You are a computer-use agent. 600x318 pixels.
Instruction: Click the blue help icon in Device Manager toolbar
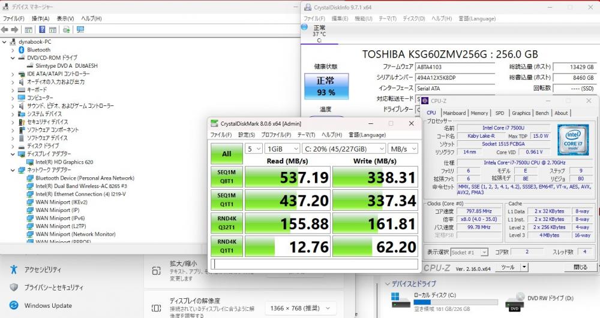point(43,29)
